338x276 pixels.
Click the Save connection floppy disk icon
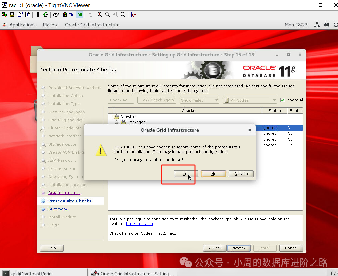[x=12, y=15]
